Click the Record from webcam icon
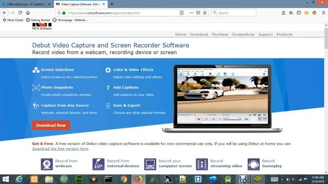This screenshot has height=184, width=328. point(47,164)
